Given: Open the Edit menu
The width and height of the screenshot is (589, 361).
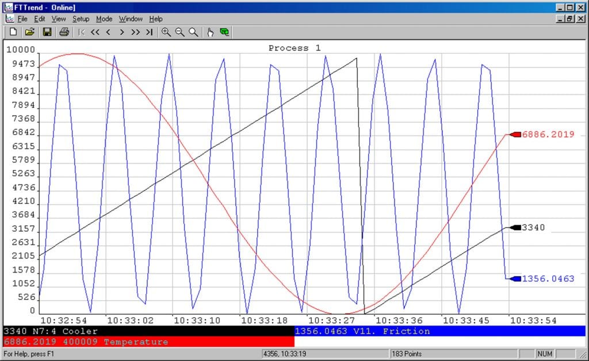Looking at the screenshot, I should pos(40,19).
